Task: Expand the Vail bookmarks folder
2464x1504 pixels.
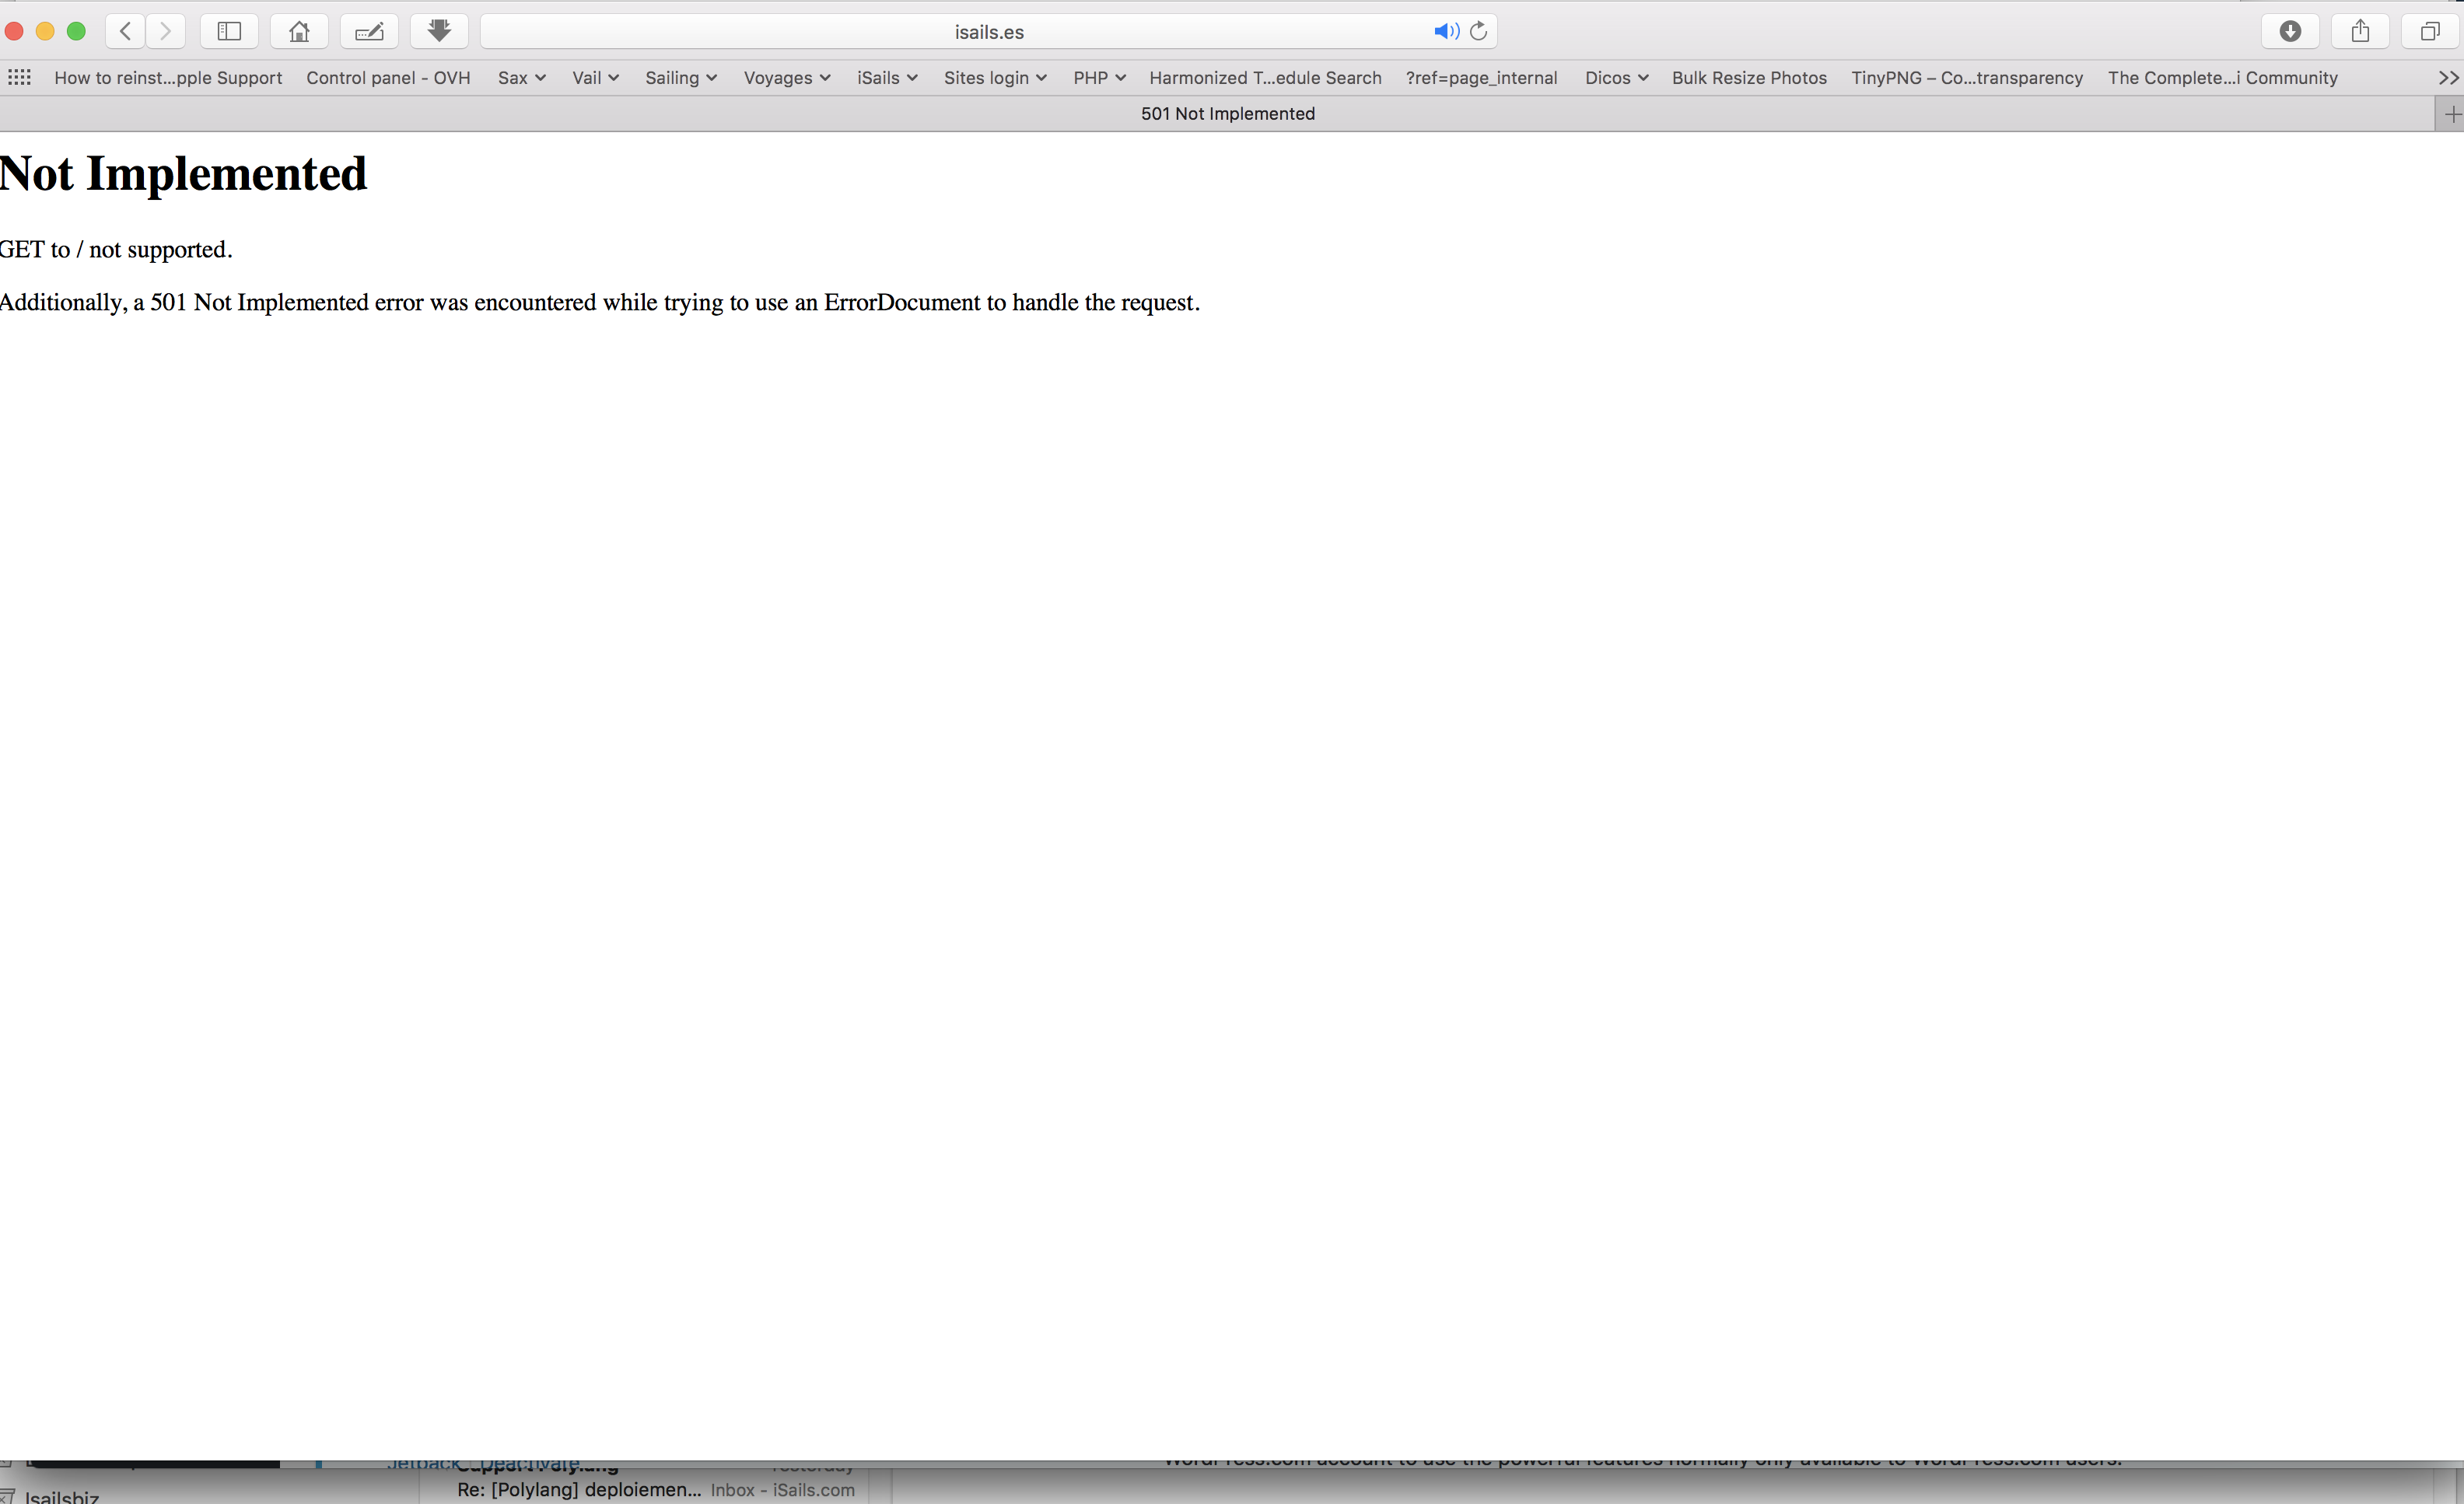Action: click(x=596, y=78)
